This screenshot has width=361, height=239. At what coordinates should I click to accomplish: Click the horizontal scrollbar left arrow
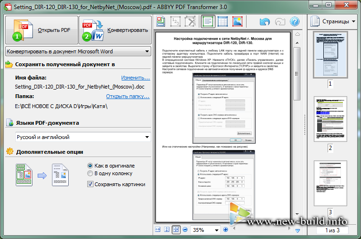point(234,228)
